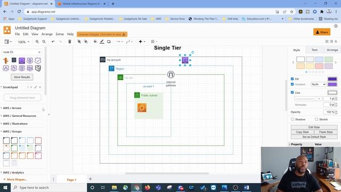Select the Internet gateway icon on canvas
Screen dimensions: 341x192
(x=170, y=75)
